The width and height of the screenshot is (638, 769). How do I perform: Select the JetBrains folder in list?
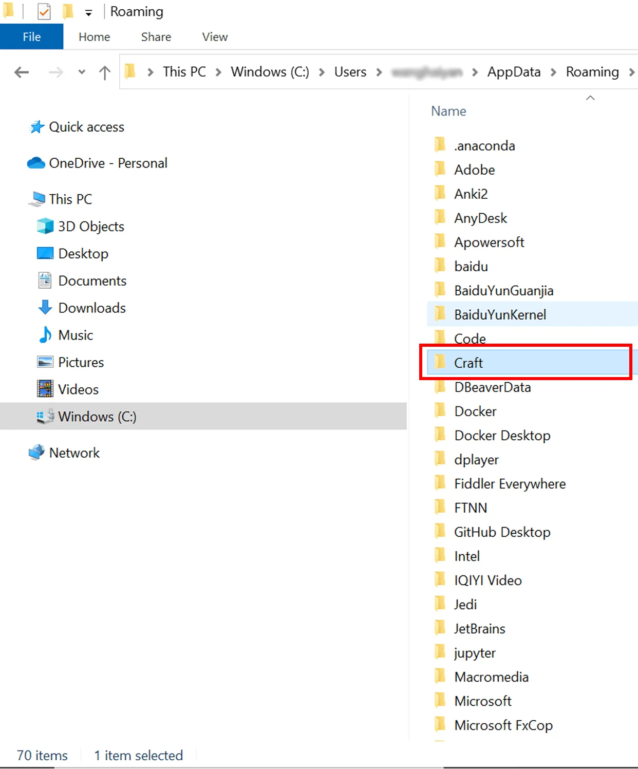pyautogui.click(x=479, y=629)
